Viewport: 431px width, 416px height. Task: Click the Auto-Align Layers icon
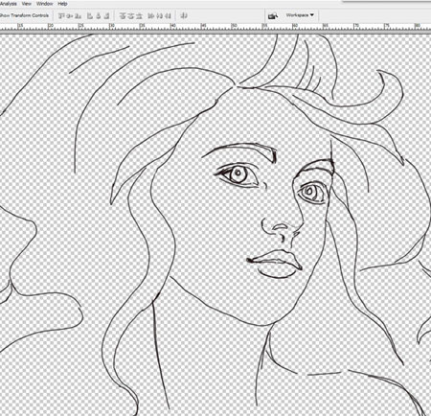pyautogui.click(x=184, y=15)
